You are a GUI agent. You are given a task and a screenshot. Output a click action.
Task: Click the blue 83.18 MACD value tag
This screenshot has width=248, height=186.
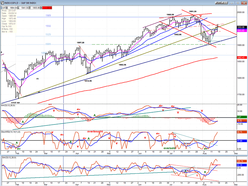(242, 165)
